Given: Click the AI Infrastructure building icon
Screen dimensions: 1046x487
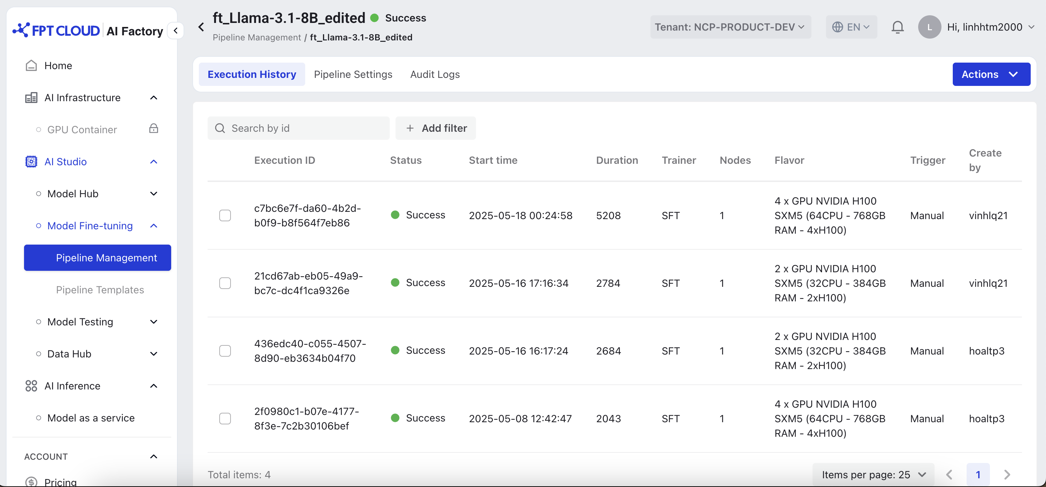Looking at the screenshot, I should coord(31,98).
